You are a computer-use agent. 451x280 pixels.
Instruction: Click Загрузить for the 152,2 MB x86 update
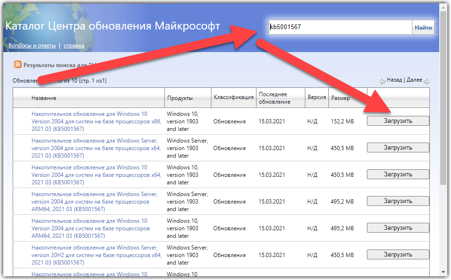398,121
